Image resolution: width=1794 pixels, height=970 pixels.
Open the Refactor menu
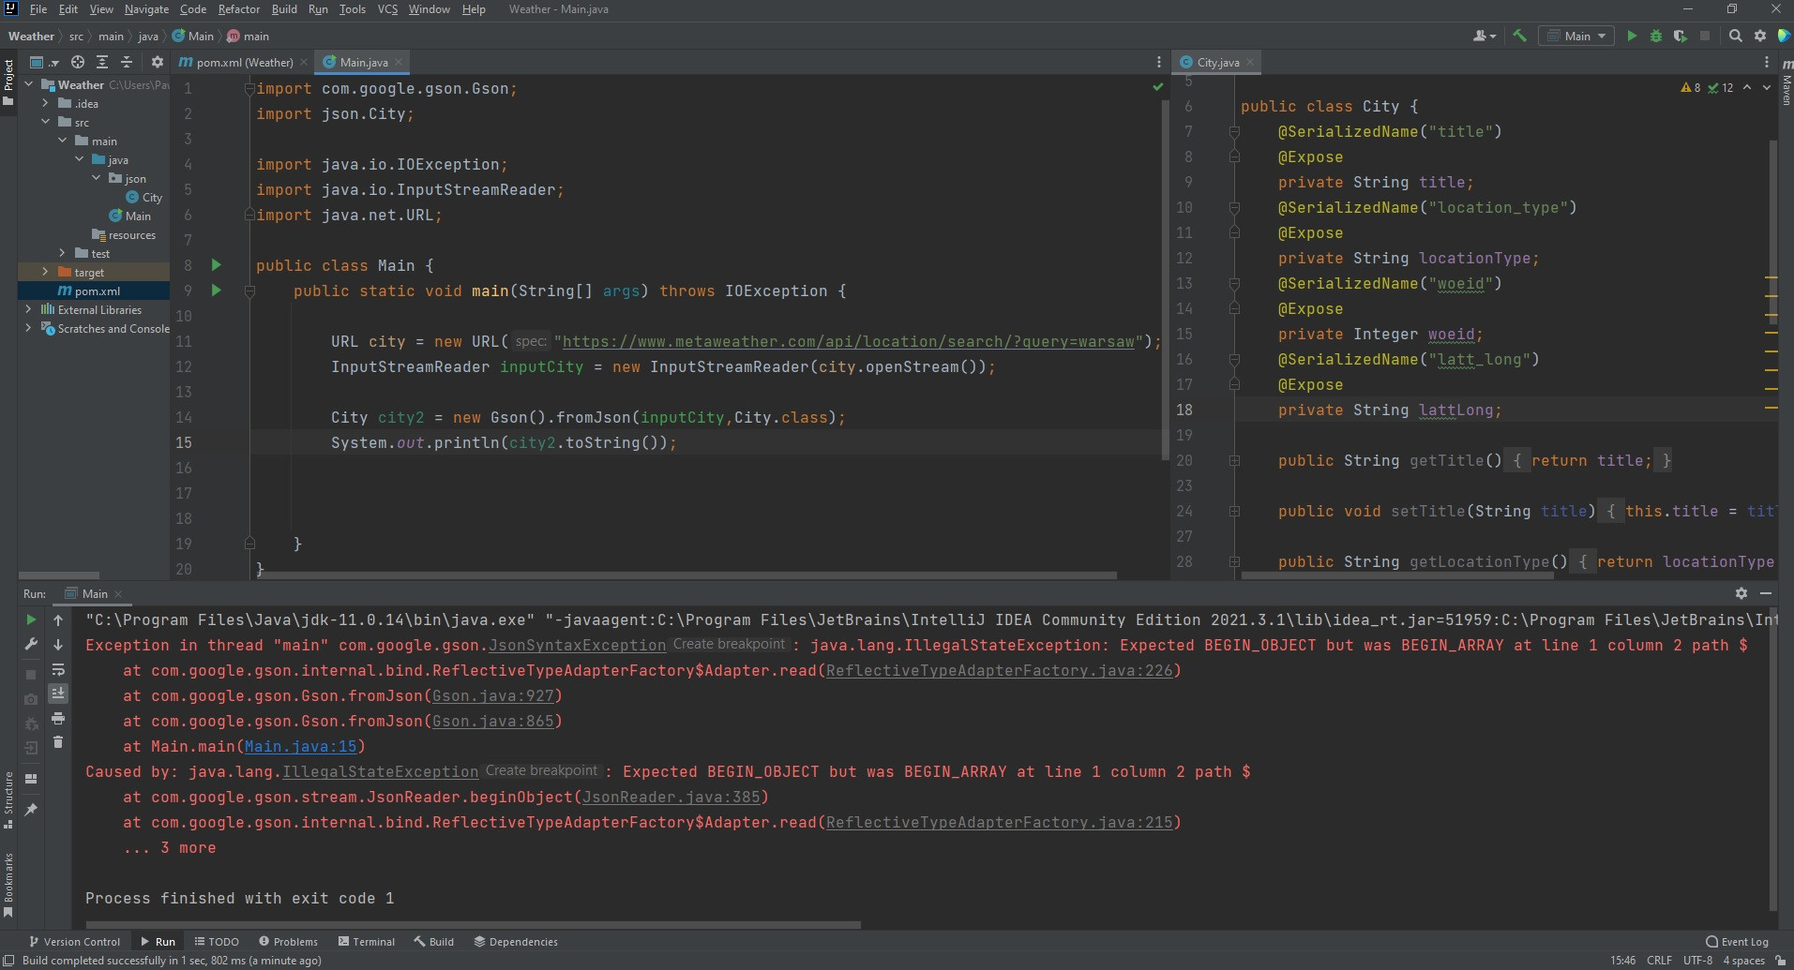click(239, 9)
